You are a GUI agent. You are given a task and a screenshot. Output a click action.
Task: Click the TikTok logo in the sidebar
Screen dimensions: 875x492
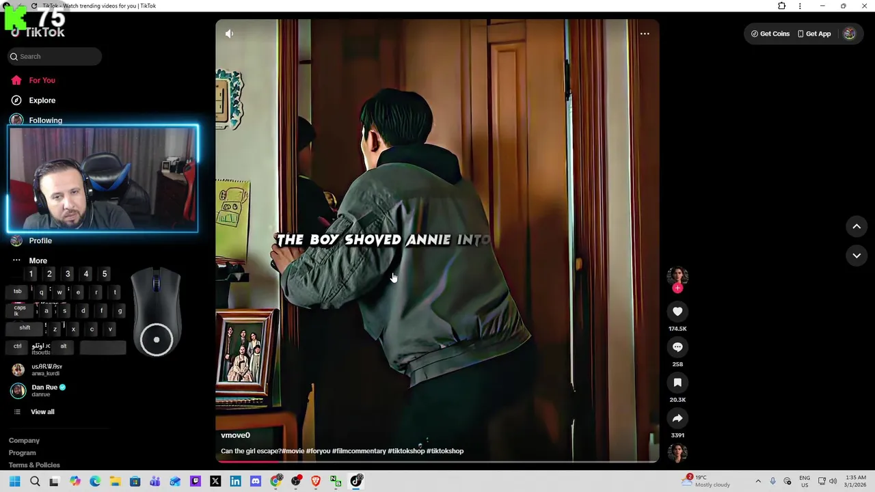[38, 32]
